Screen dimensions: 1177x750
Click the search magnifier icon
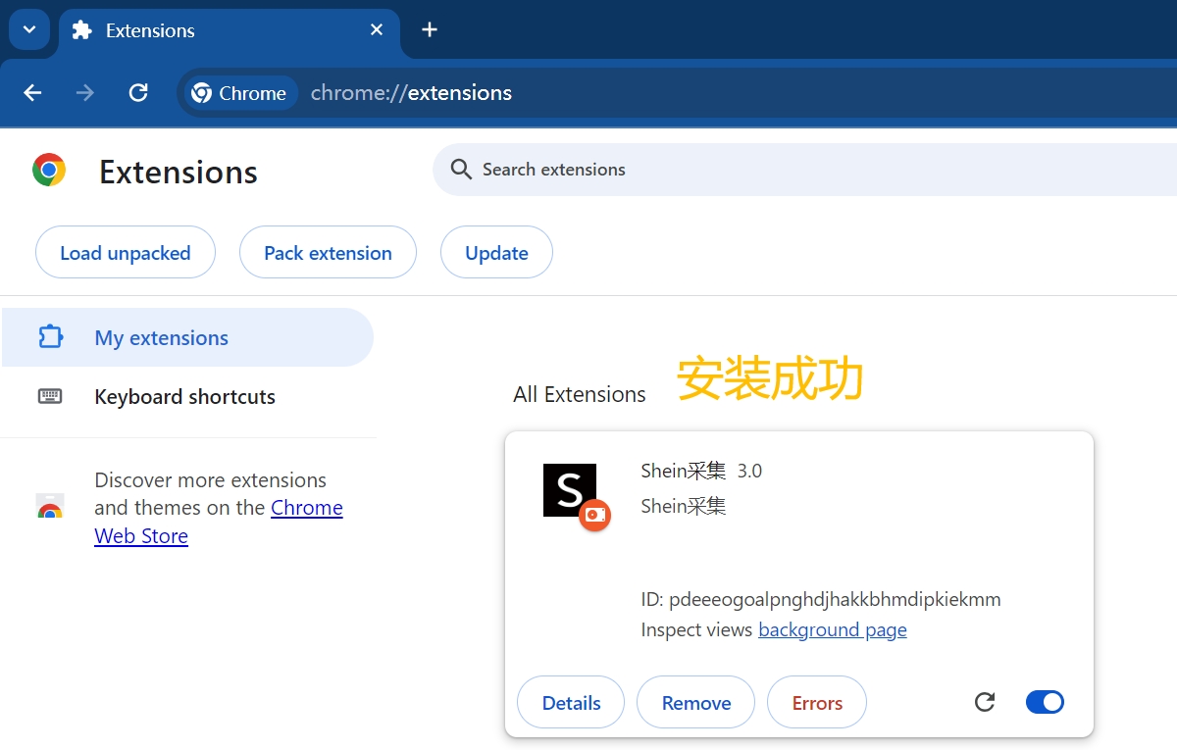(x=461, y=170)
